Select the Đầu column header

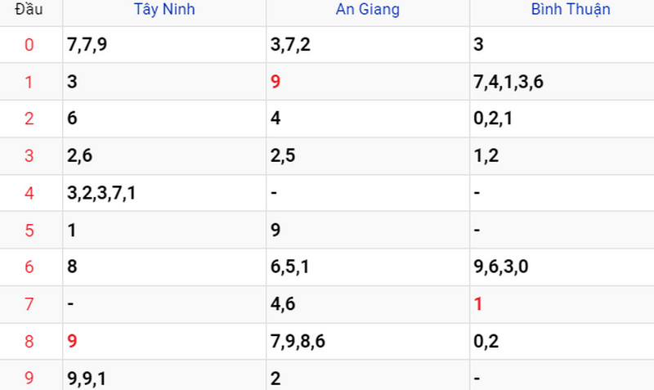click(x=29, y=9)
